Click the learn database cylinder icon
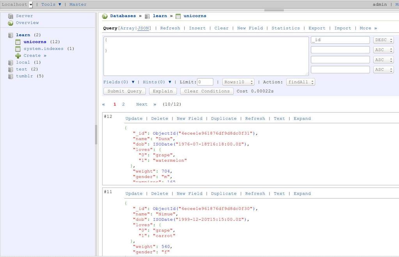 coord(11,35)
